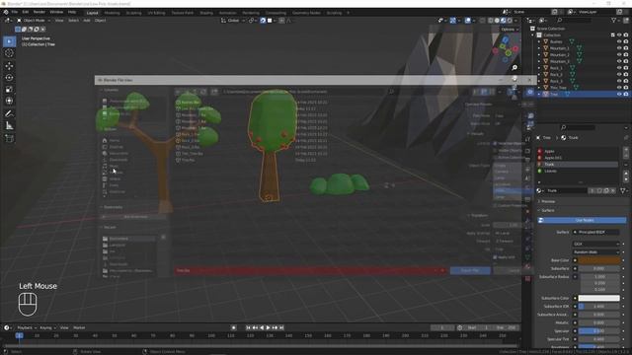Select the Move tool

[9, 66]
